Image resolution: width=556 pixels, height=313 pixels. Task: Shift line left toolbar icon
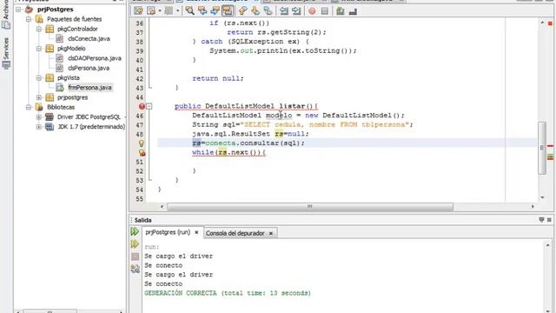click(x=284, y=11)
